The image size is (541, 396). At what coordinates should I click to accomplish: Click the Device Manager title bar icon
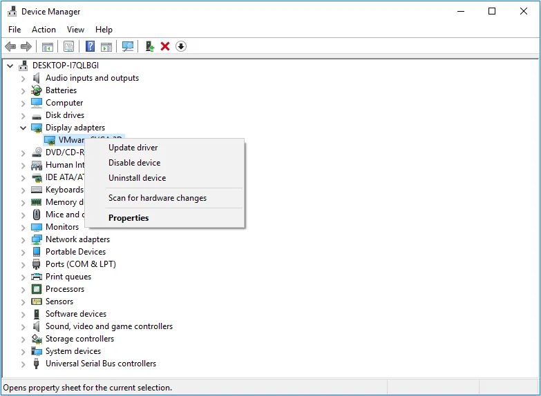[12, 11]
